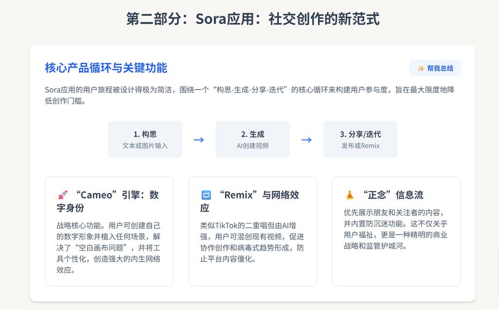Image resolution: width=499 pixels, height=310 pixels.
Task: Click the repeat icon next to Remix title
Action: pos(206,195)
